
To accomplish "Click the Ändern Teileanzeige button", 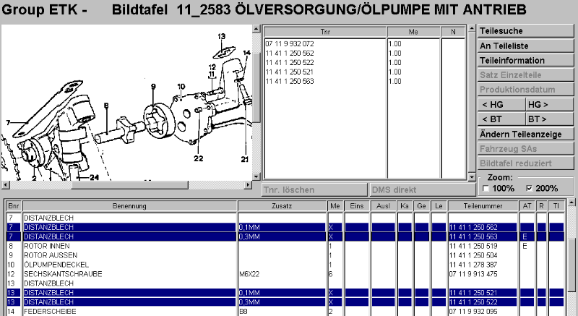I will pyautogui.click(x=522, y=134).
